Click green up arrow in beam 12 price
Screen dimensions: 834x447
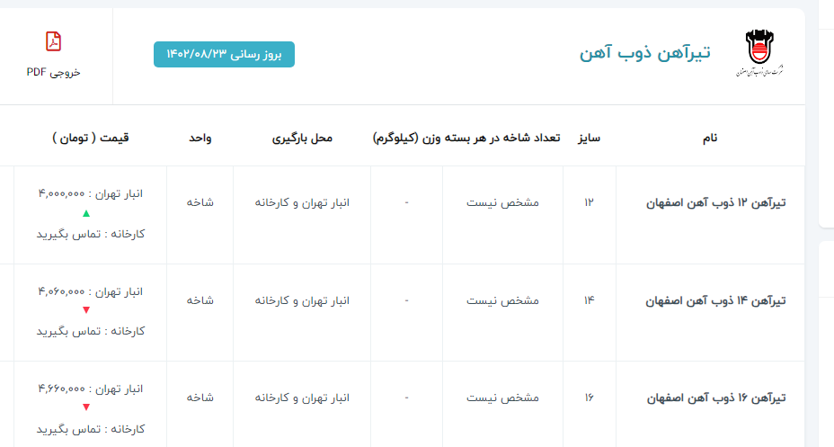[x=86, y=214]
